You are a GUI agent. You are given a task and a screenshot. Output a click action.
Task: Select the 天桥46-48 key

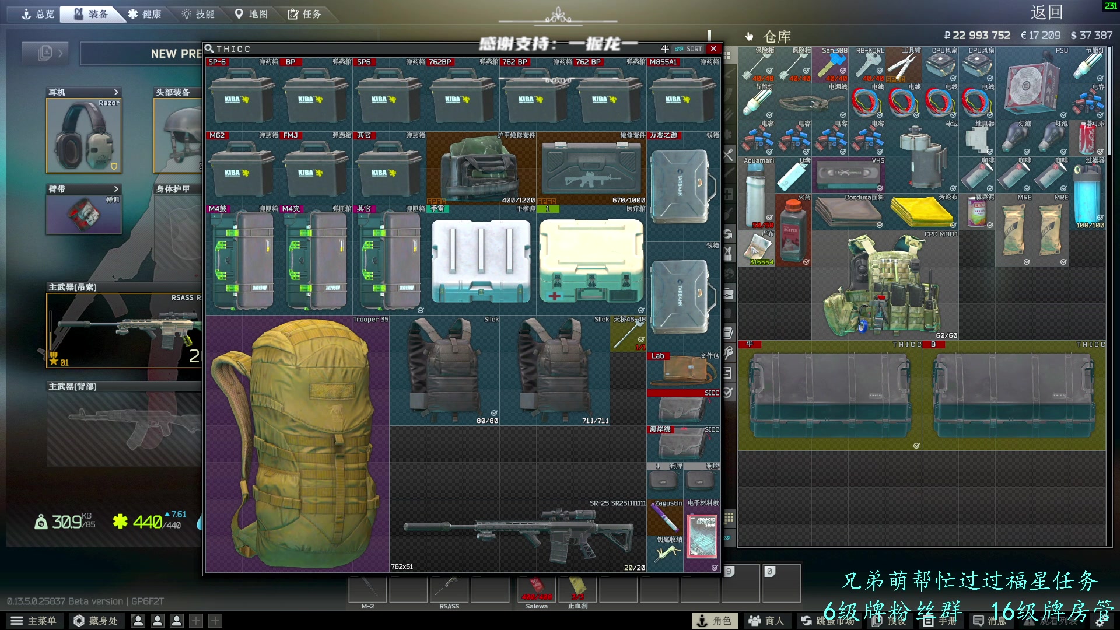coord(628,334)
